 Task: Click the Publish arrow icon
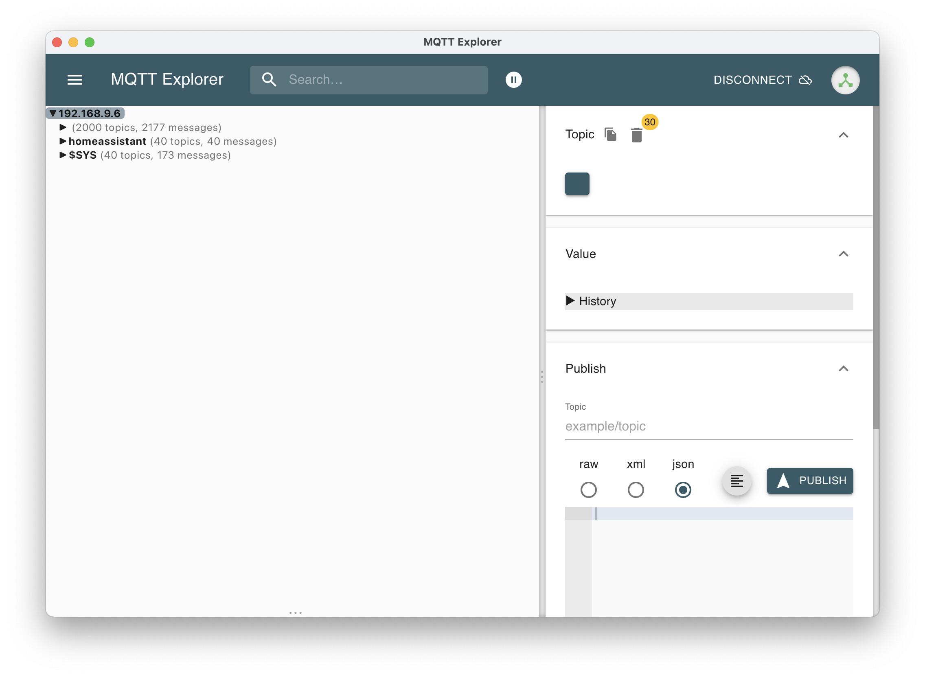click(783, 481)
